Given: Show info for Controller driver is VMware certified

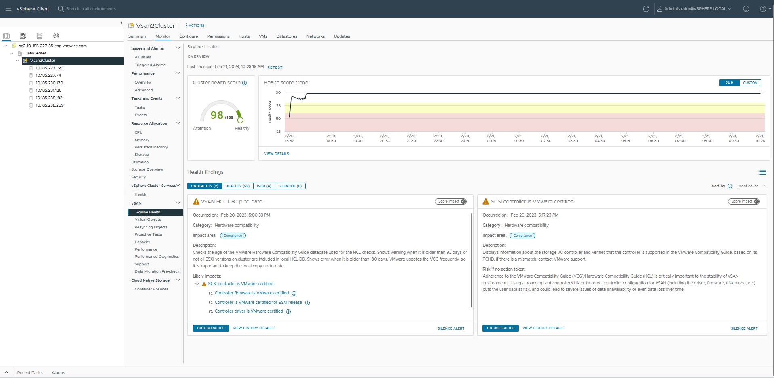Looking at the screenshot, I should click(288, 311).
